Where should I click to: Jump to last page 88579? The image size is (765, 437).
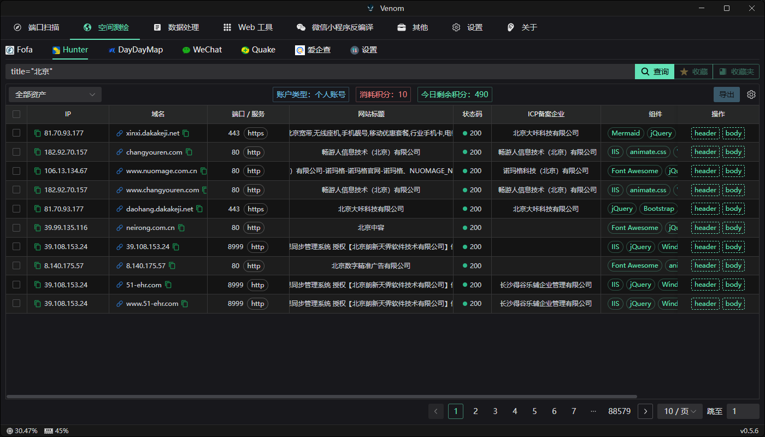[620, 411]
